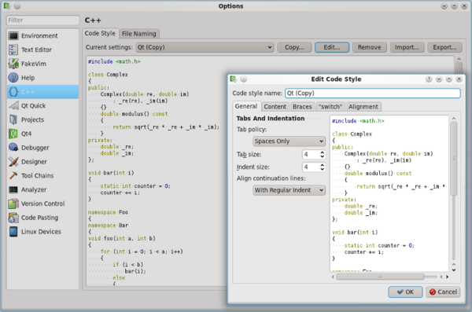Decrease the Indent size value
This screenshot has width=472, height=312.
coord(322,169)
